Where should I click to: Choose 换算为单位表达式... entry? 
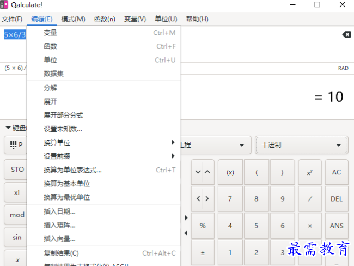104,170
